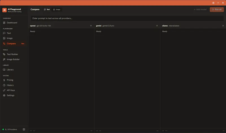Screen dimensions: 226x133
Task: Switch to the Image compare tab
Action: tap(57, 10)
